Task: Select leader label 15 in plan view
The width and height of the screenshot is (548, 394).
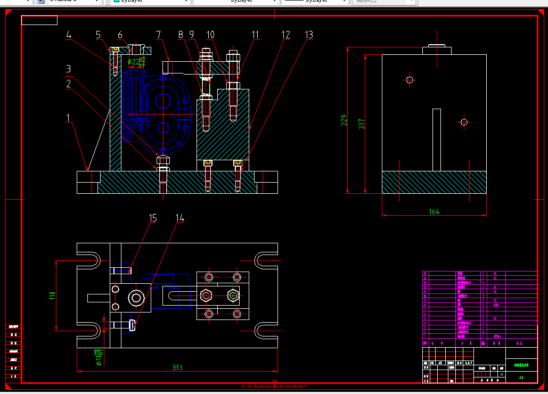Action: (x=153, y=218)
